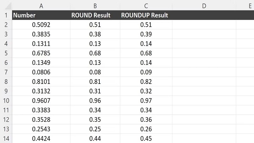Click row 1 header number

pyautogui.click(x=6, y=15)
